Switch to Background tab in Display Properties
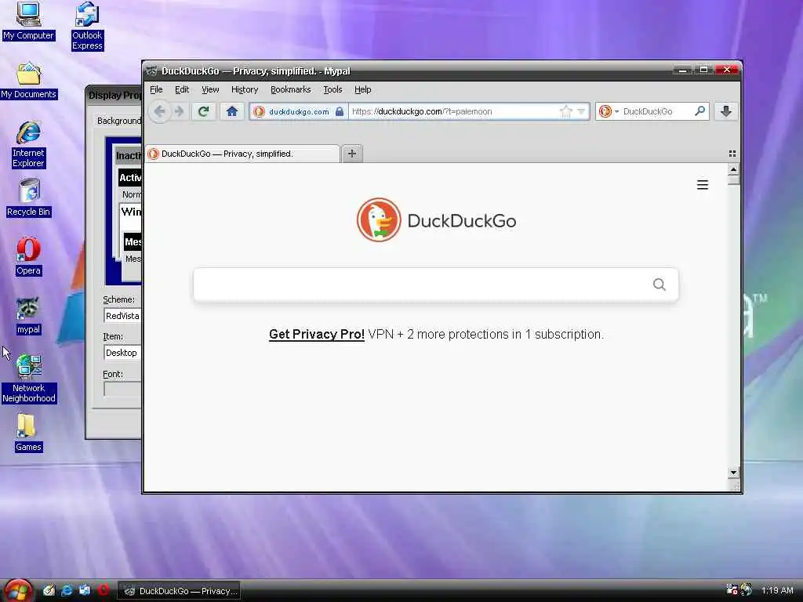This screenshot has width=803, height=602. (x=119, y=121)
